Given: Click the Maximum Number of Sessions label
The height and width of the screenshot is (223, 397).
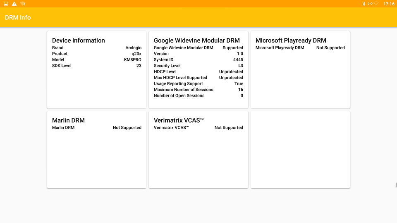Looking at the screenshot, I should (x=184, y=90).
